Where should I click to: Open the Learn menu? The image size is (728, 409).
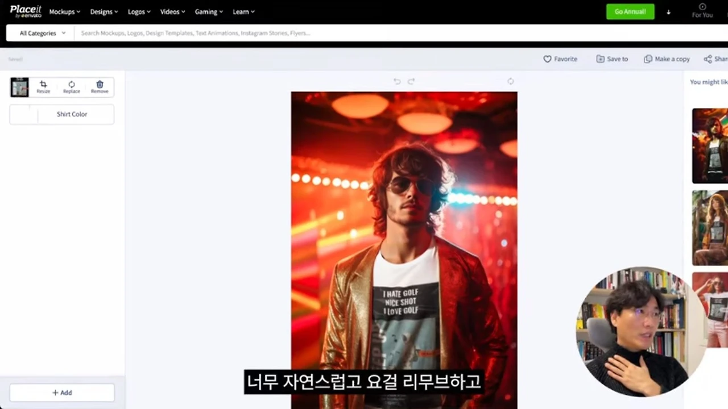point(243,11)
